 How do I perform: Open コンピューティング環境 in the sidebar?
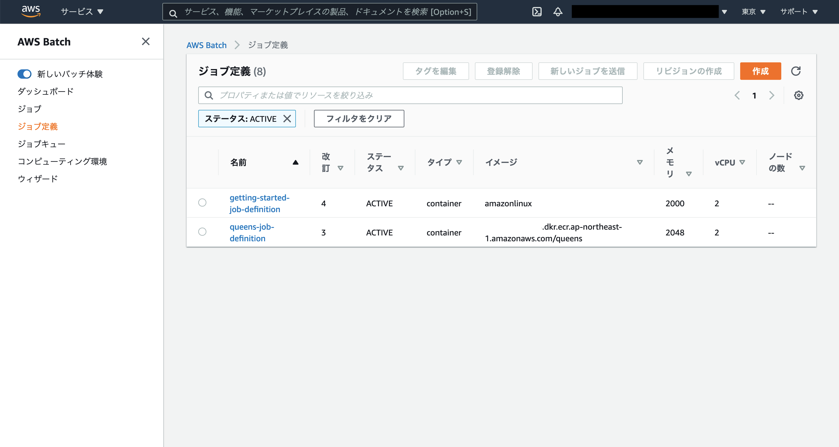(x=62, y=161)
